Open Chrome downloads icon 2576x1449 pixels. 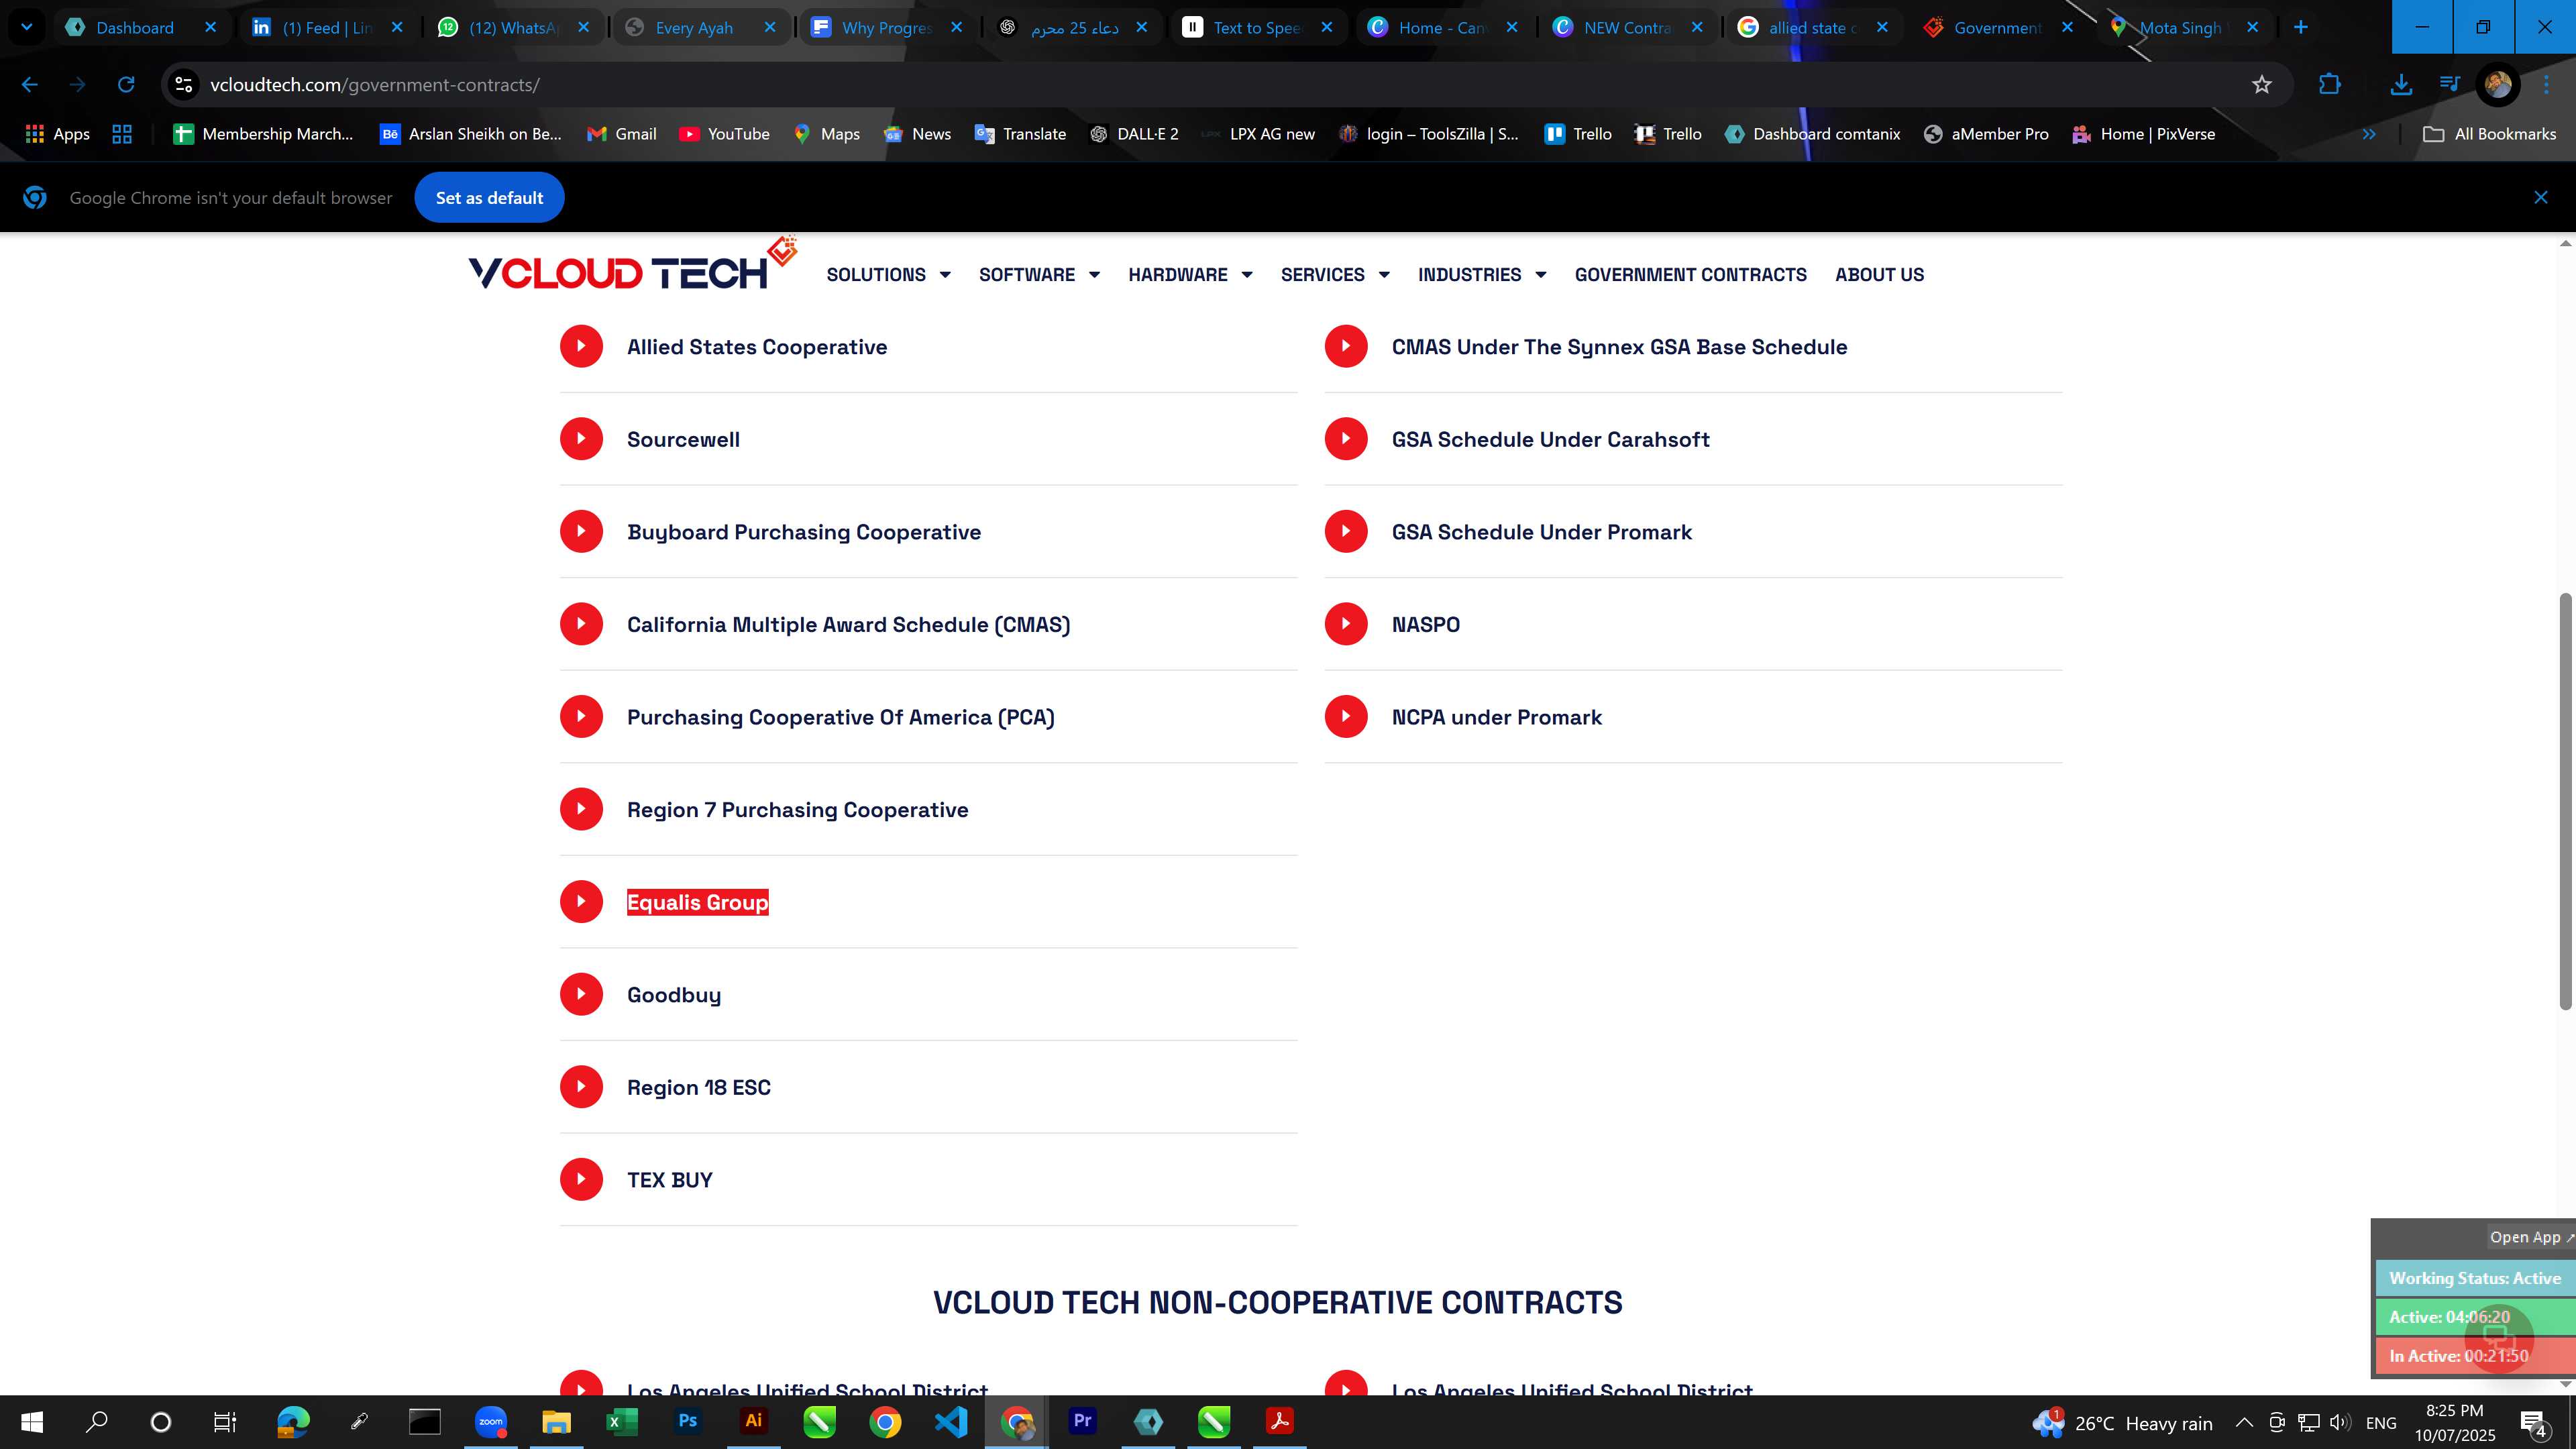[2401, 85]
